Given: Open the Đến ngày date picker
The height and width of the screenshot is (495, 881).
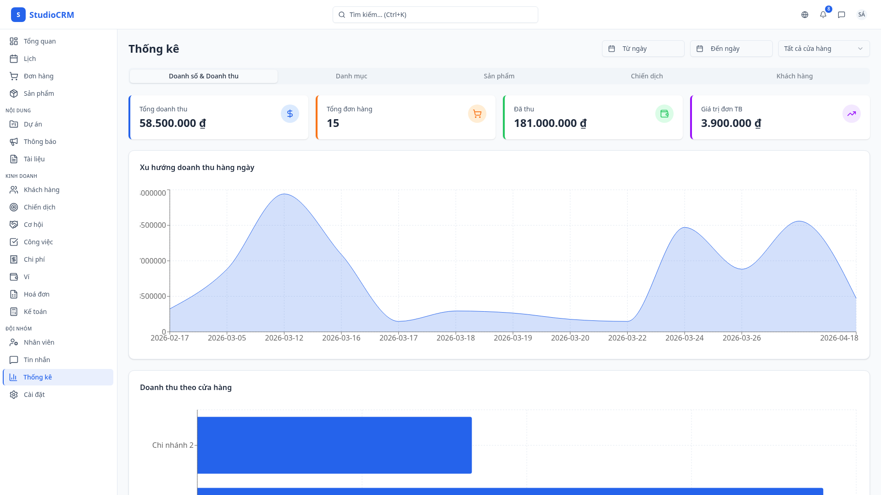Looking at the screenshot, I should [x=731, y=49].
